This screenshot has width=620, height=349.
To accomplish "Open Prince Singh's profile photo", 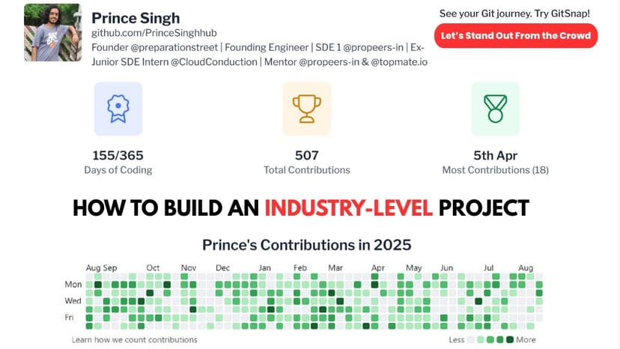I will point(52,33).
